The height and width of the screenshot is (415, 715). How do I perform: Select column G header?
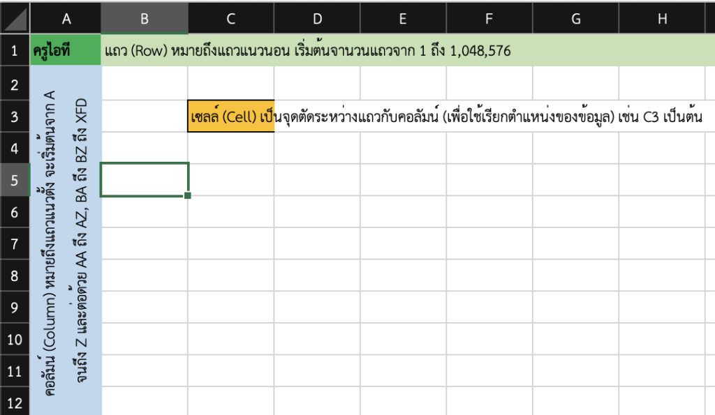575,18
